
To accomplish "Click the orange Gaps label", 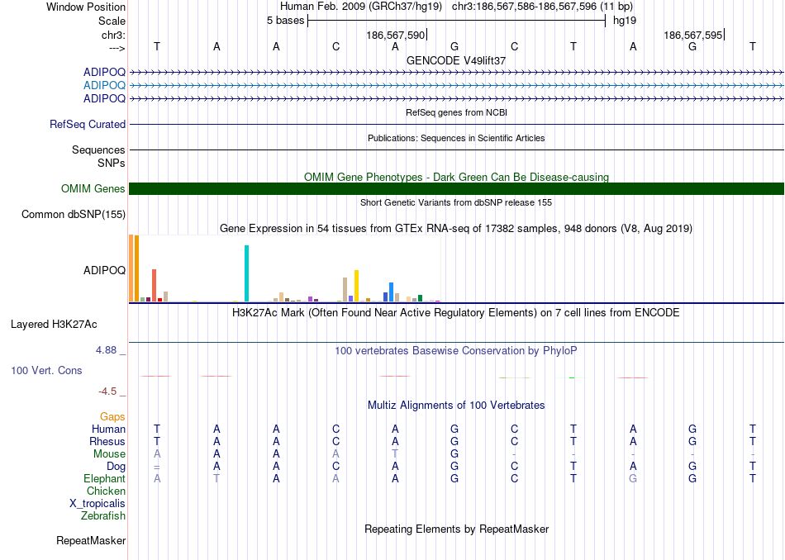I will coord(112,416).
